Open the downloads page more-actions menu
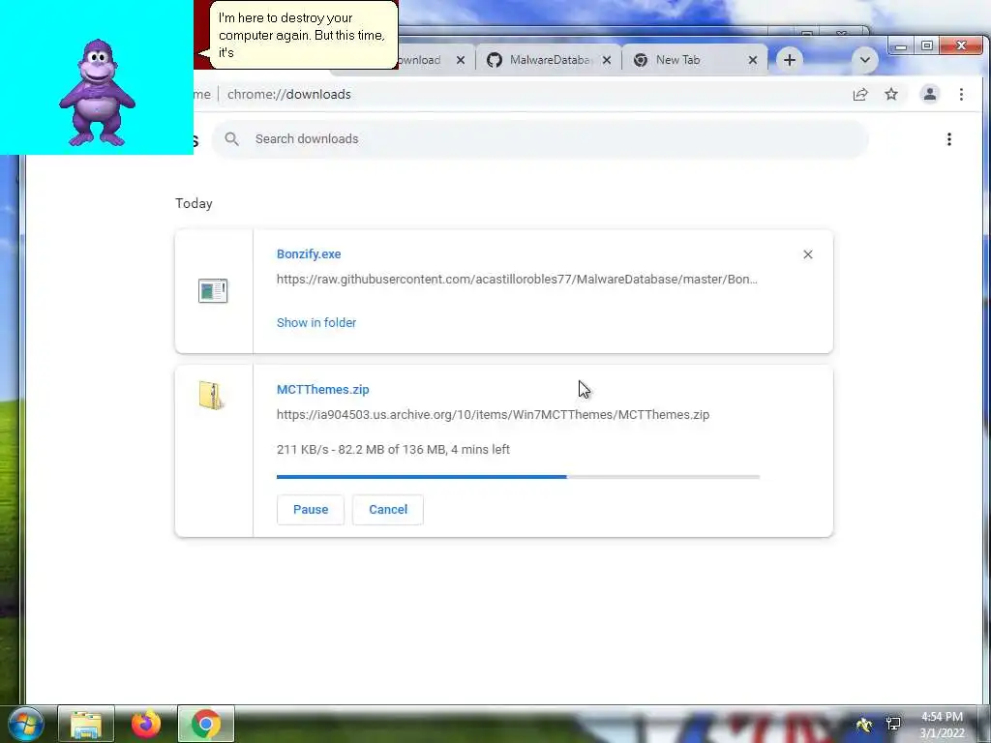The width and height of the screenshot is (991, 743). tap(948, 139)
